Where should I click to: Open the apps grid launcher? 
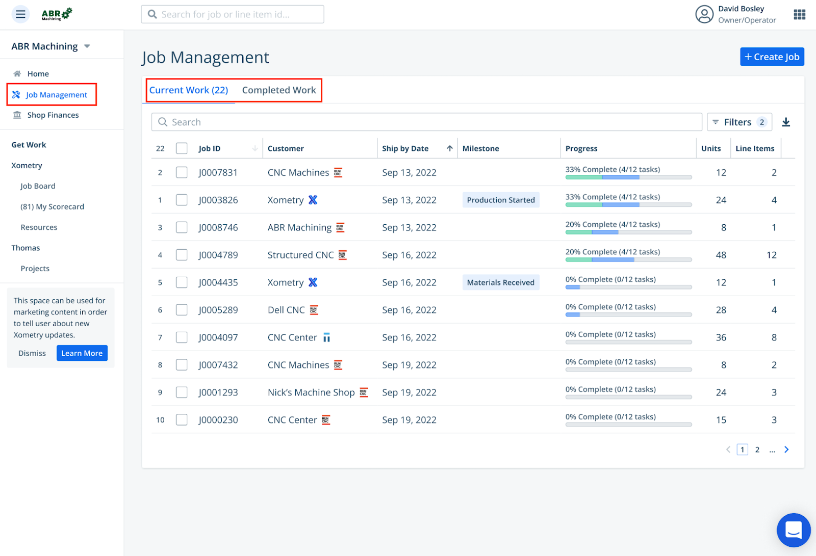tap(799, 14)
